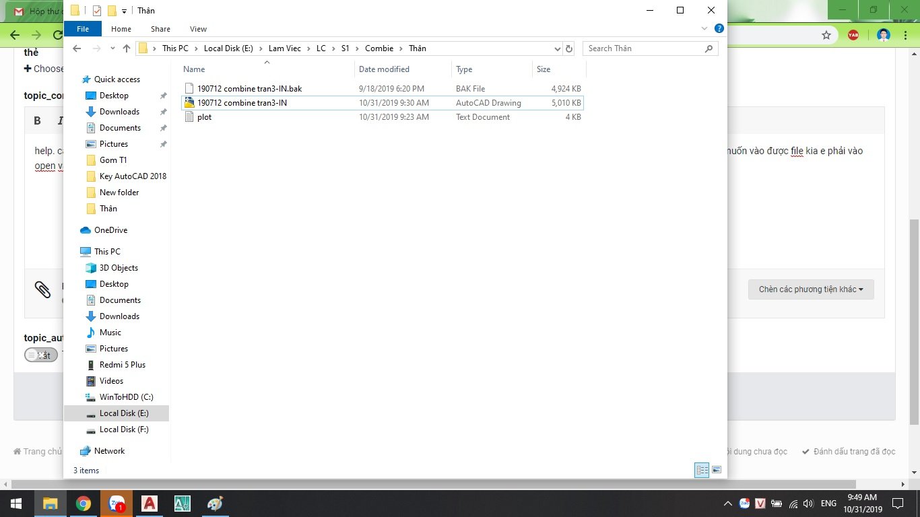
Task: Expand the ribbon with the chevron
Action: 704,29
